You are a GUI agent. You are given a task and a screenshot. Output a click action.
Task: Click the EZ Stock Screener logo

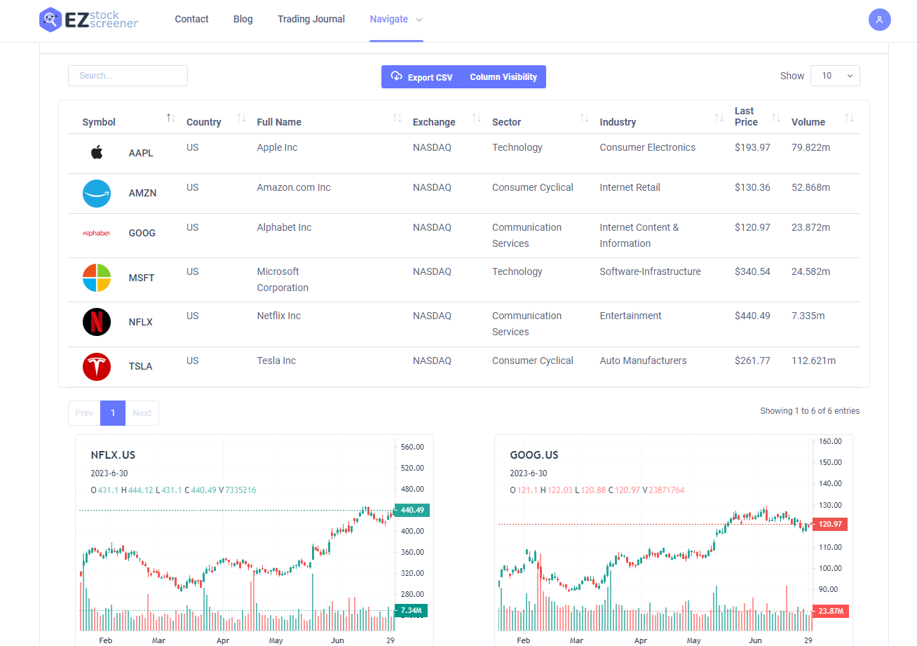(x=88, y=19)
